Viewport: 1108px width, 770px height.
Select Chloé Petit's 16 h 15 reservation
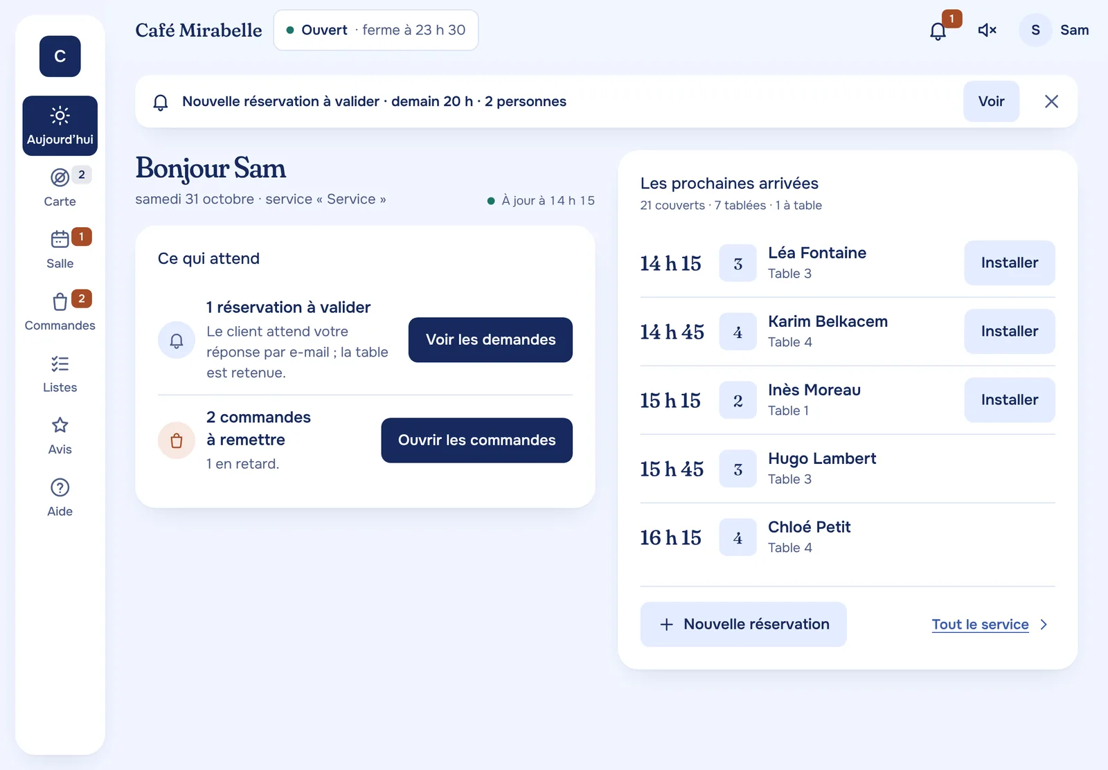(x=848, y=537)
